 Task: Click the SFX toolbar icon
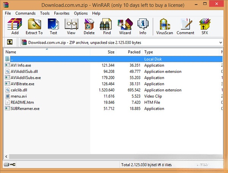pyautogui.click(x=204, y=24)
